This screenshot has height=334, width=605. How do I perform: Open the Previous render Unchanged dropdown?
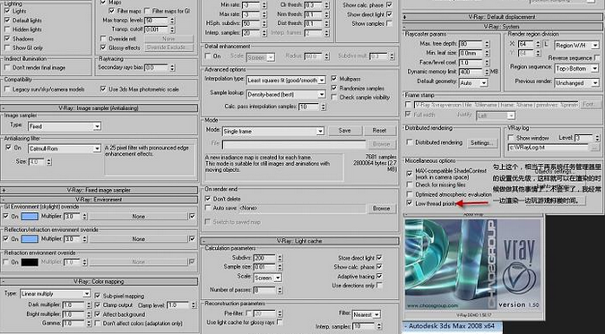click(576, 82)
